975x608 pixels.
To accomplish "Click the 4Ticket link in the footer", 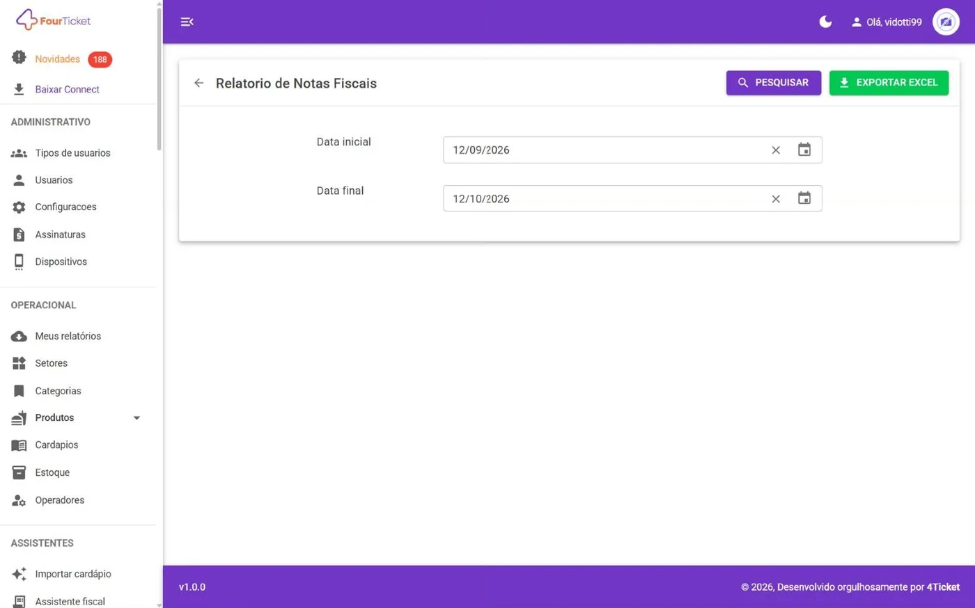I will 943,587.
